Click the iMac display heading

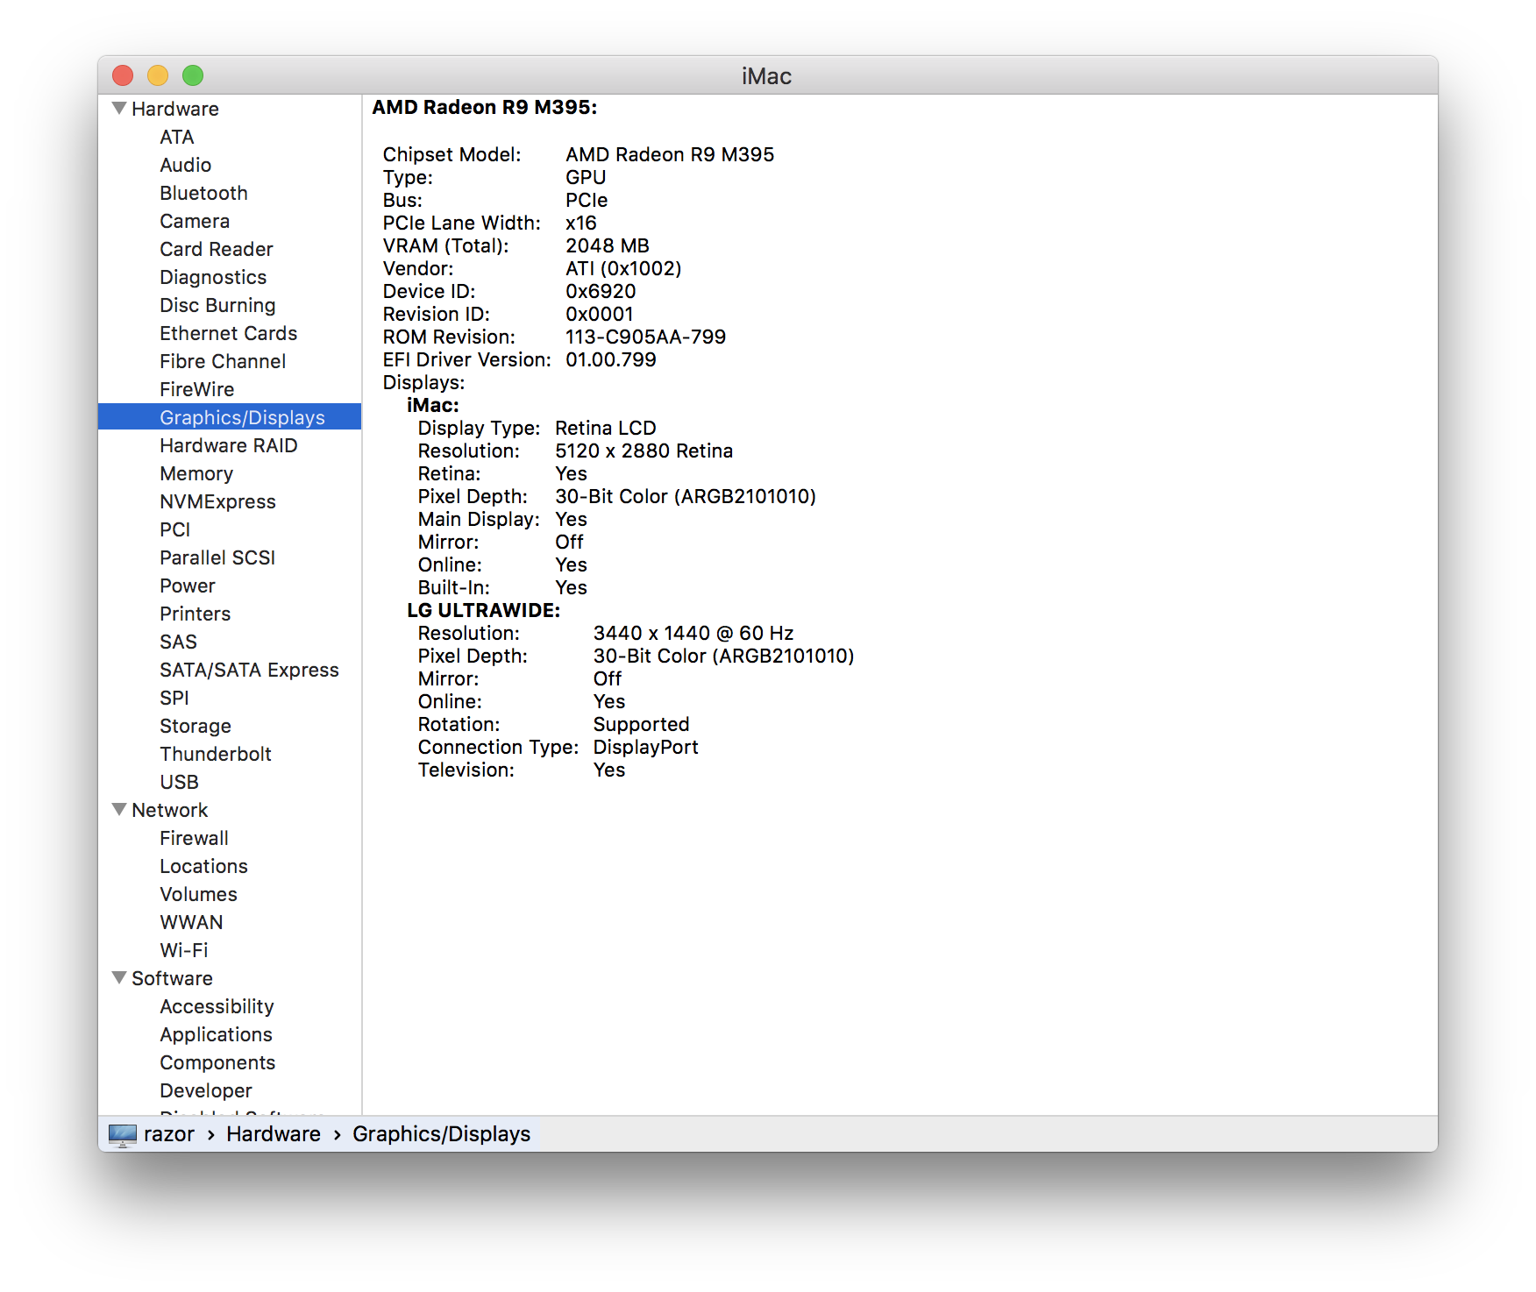[x=433, y=405]
